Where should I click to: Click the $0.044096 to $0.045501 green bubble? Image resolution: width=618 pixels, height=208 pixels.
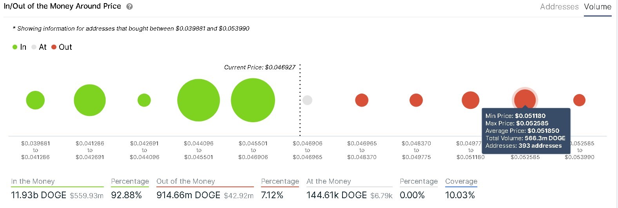click(199, 100)
